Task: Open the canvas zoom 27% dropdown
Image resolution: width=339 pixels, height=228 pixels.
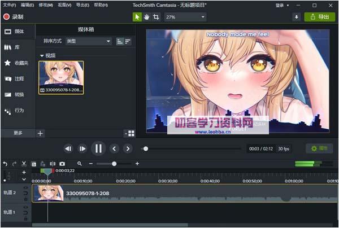Action: click(x=185, y=17)
